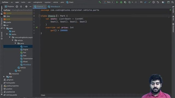This screenshot has height=98, width=175.
Task: Click the vehicle breadcrumb in navigation bar
Action: (x=56, y=2)
